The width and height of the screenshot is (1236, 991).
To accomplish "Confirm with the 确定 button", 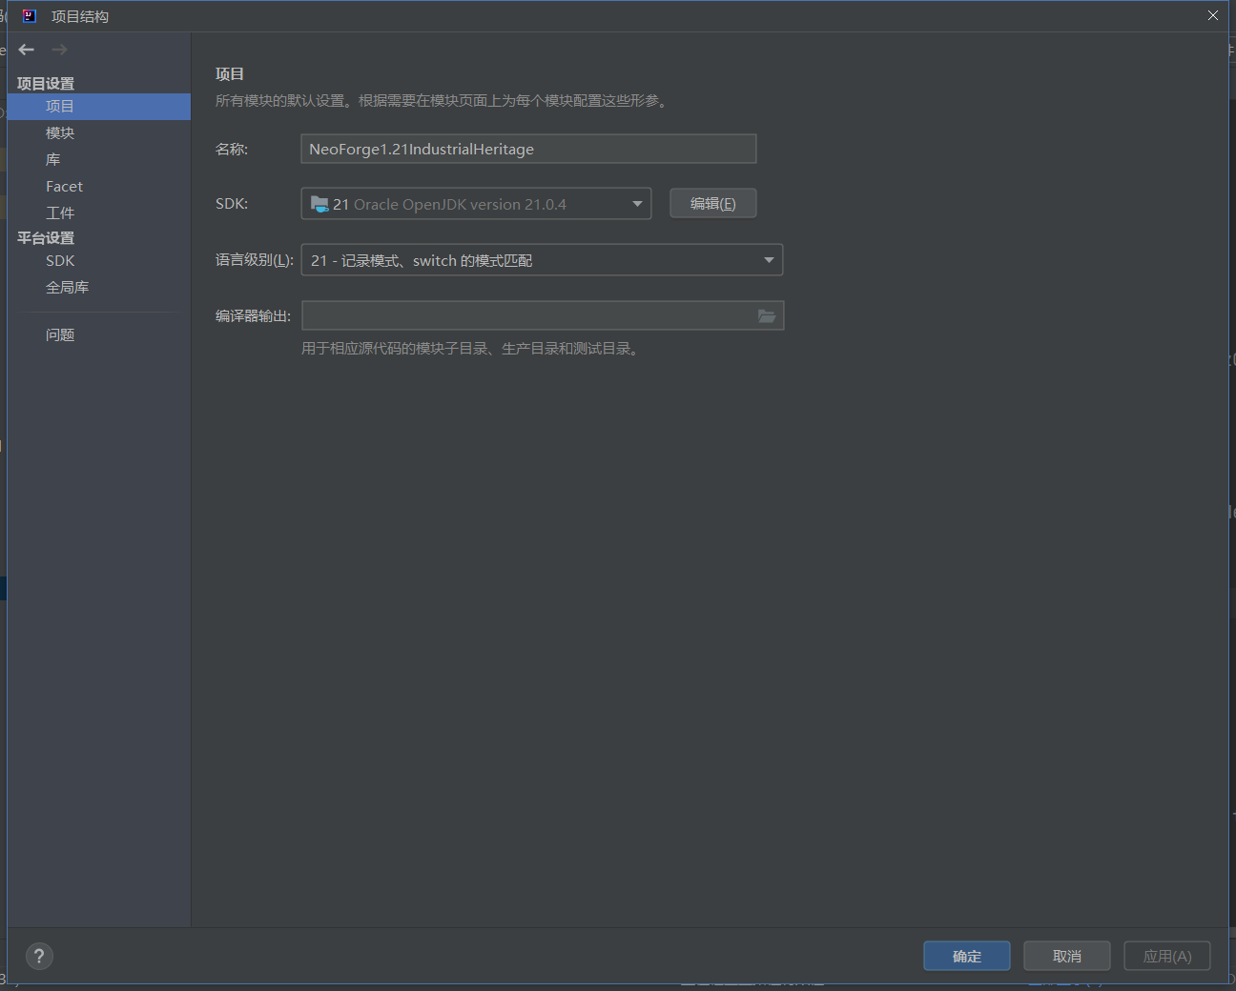I will click(x=966, y=956).
